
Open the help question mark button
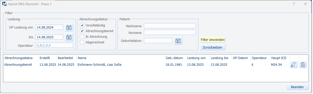coord(294,4)
